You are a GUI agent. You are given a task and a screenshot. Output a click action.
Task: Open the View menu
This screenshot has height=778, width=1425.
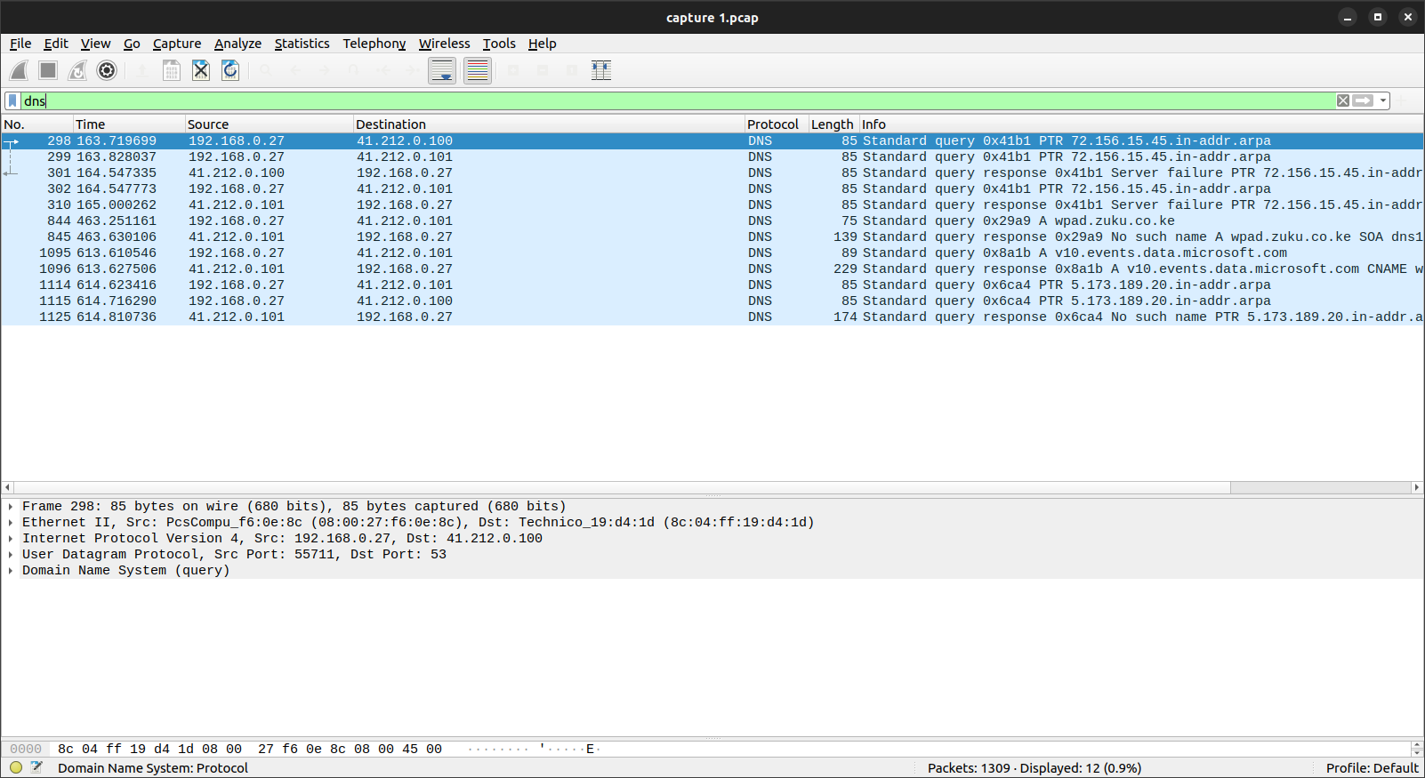[95, 44]
